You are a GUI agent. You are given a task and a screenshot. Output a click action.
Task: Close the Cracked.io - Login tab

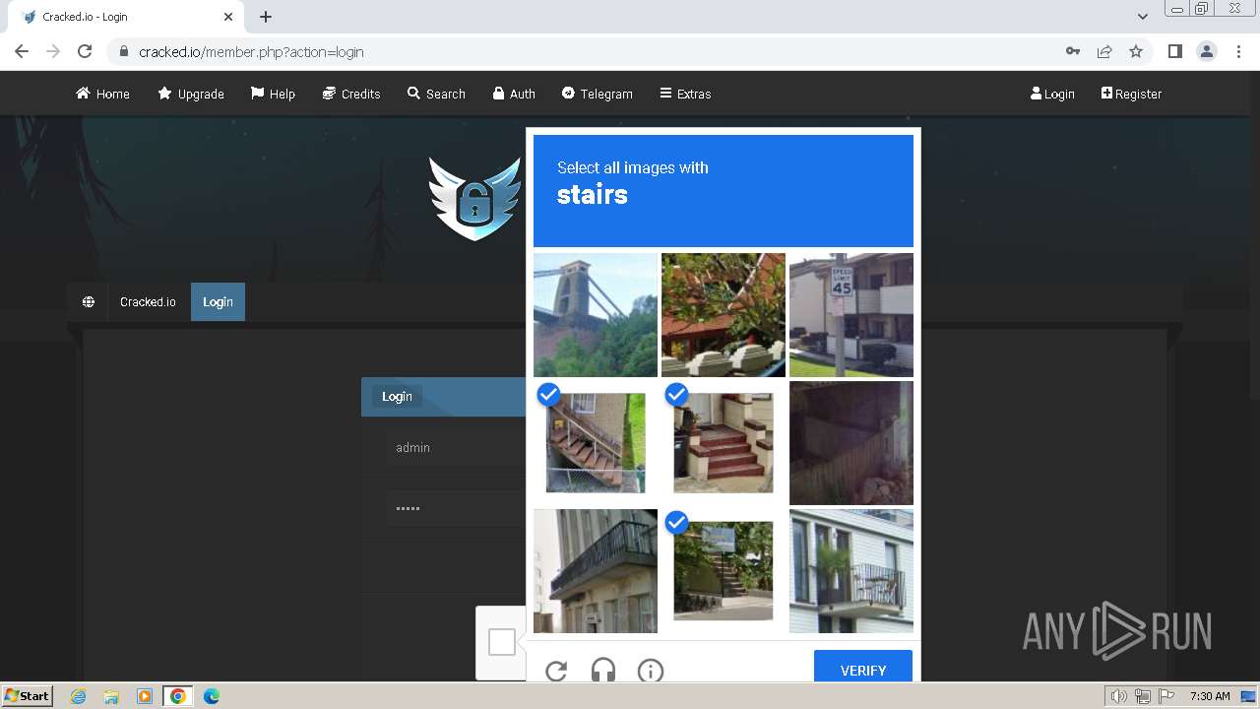coord(228,17)
